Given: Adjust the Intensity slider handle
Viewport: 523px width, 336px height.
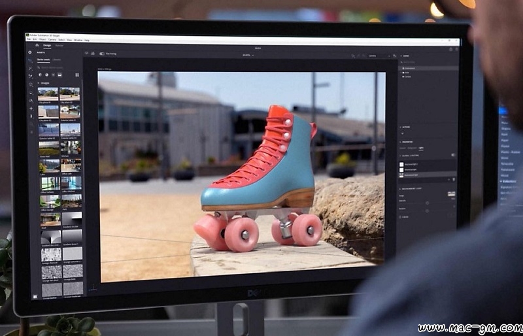Looking at the screenshot, I should click(x=428, y=203).
